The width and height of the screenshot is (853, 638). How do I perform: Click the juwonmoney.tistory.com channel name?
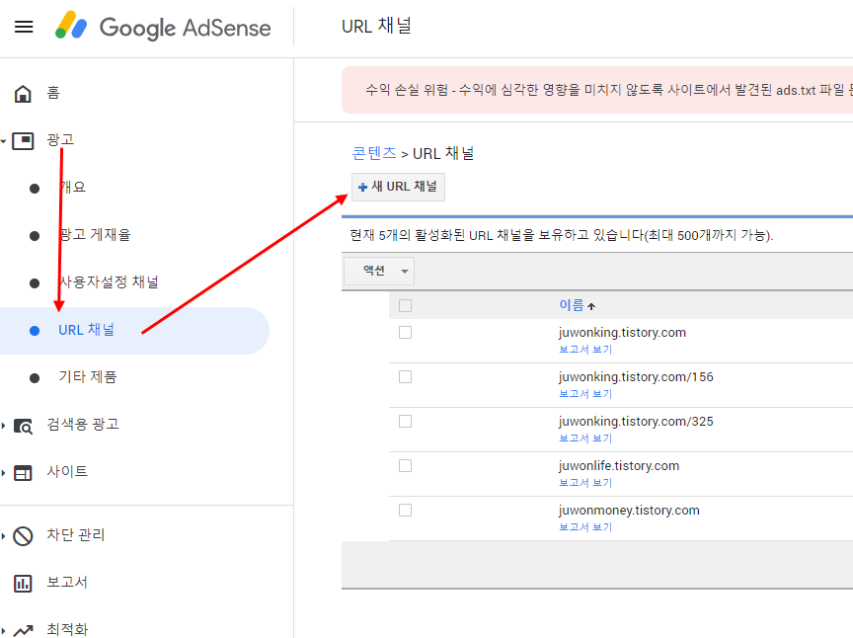630,510
